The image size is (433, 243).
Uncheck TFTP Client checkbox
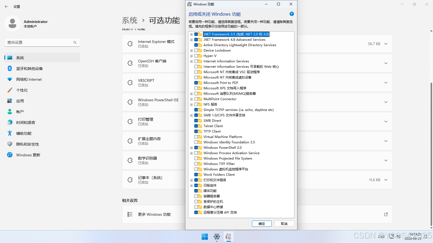coord(196,131)
